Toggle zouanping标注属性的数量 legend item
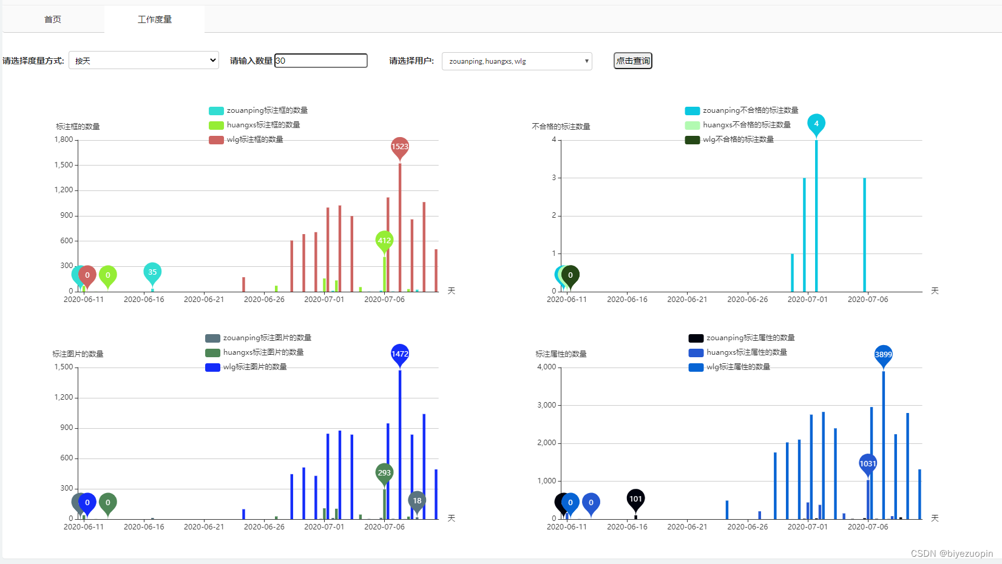 (742, 338)
